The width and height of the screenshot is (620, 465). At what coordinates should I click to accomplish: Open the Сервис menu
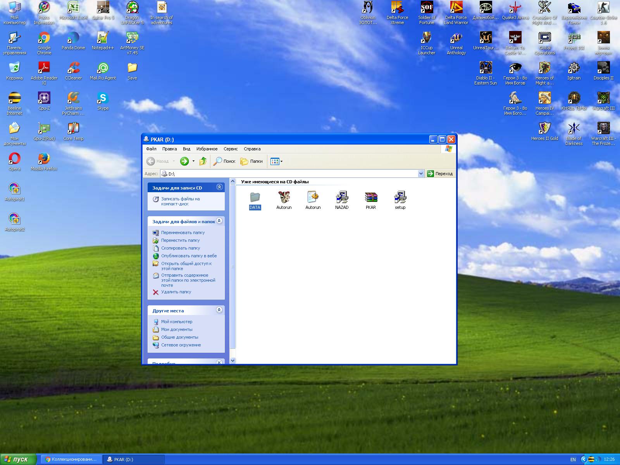point(231,149)
